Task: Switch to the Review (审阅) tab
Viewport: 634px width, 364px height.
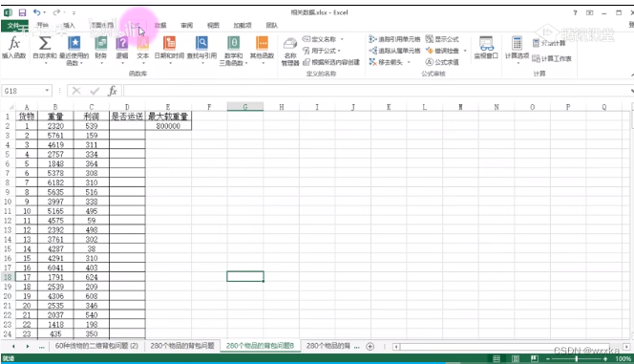Action: pos(187,26)
